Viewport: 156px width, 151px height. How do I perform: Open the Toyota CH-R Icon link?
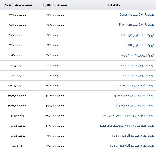click(x=140, y=45)
